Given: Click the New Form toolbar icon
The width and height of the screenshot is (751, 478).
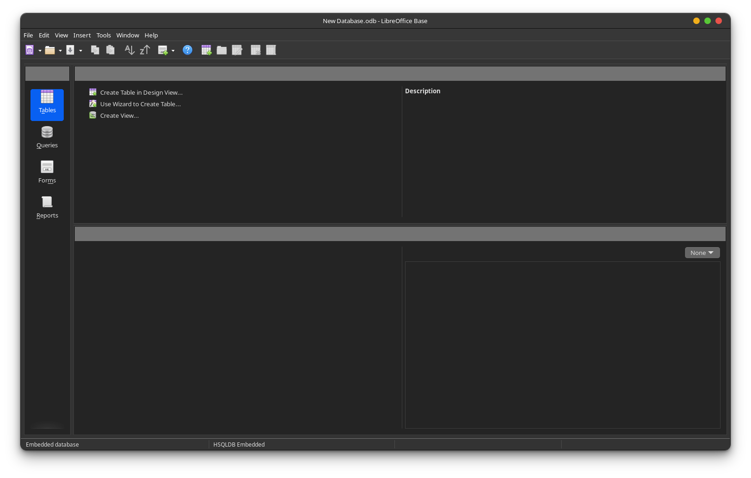Looking at the screenshot, I should point(163,50).
